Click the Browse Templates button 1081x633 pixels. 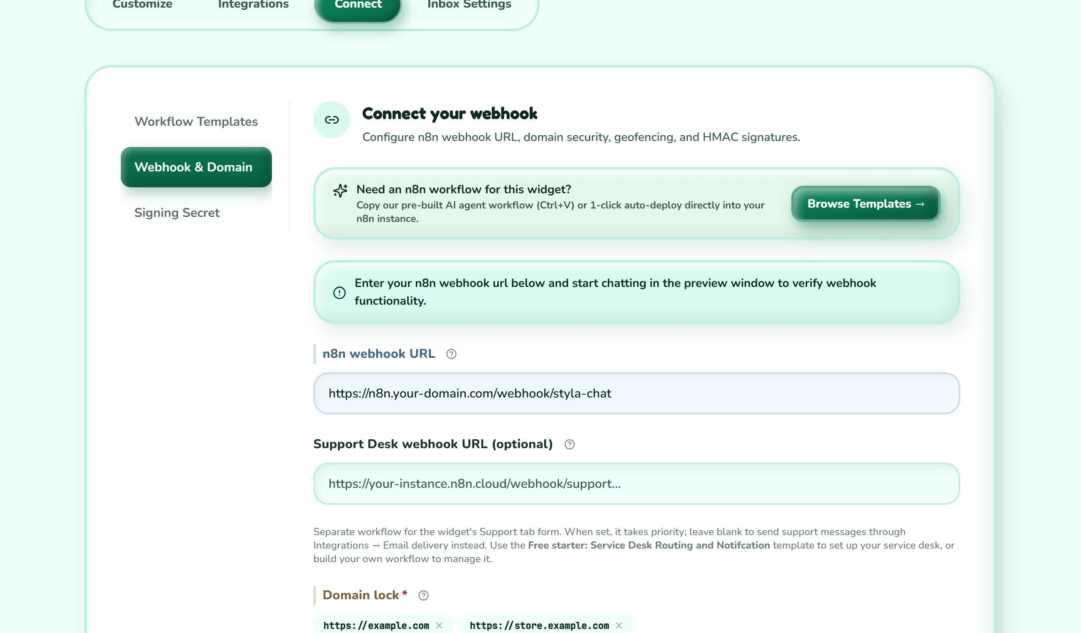point(866,203)
